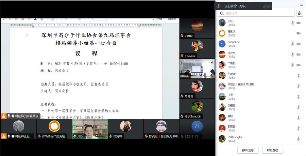This screenshot has height=156, width=306.
Task: Toggle muted mic for 陈贤运 | 画册折页印刷
Action: click(x=299, y=86)
